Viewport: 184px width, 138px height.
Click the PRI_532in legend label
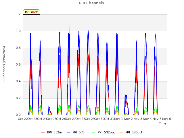(x=55, y=132)
